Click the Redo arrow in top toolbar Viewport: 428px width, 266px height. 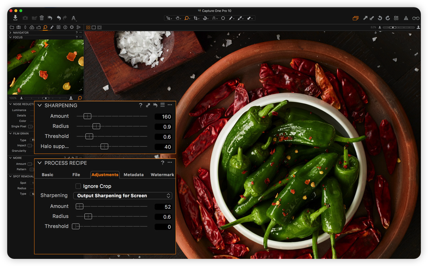(65, 18)
